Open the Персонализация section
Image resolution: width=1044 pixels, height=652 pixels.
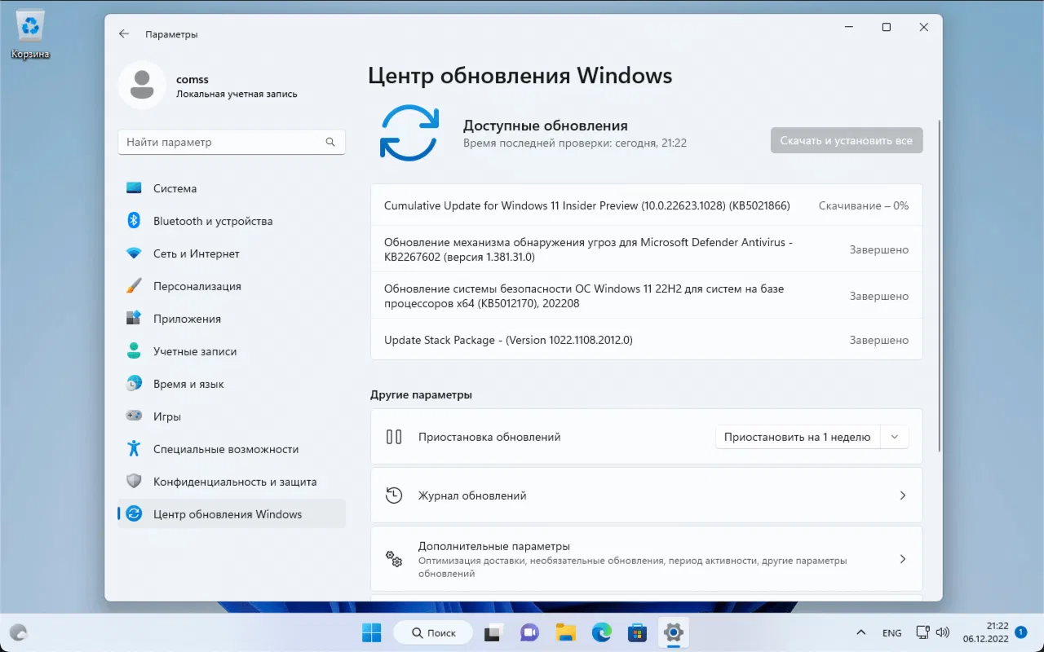coord(232,286)
